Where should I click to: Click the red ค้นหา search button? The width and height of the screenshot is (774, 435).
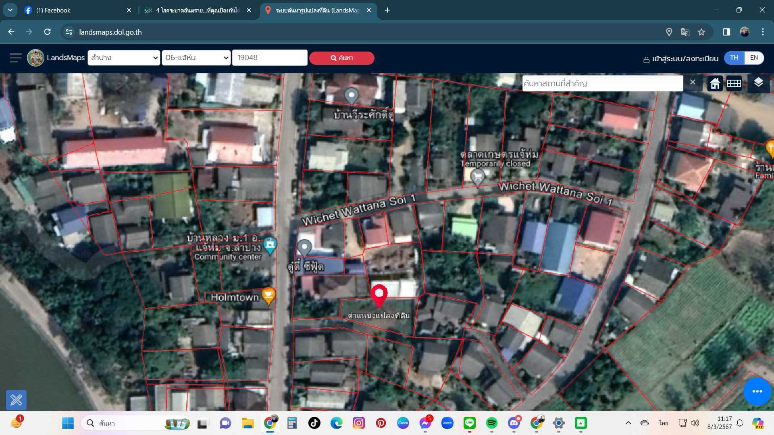pos(342,58)
